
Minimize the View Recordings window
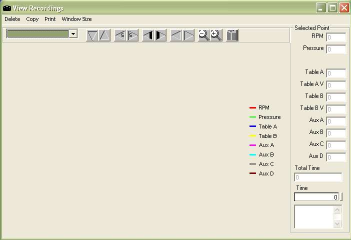click(x=321, y=8)
